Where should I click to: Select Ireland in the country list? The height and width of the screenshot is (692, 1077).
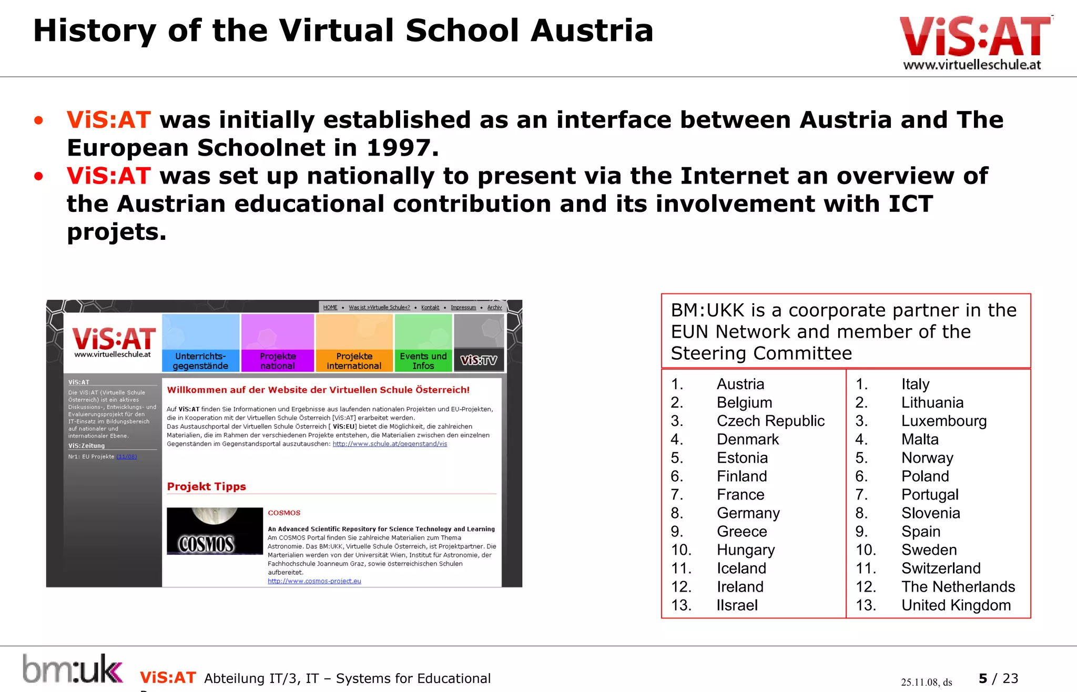point(740,586)
